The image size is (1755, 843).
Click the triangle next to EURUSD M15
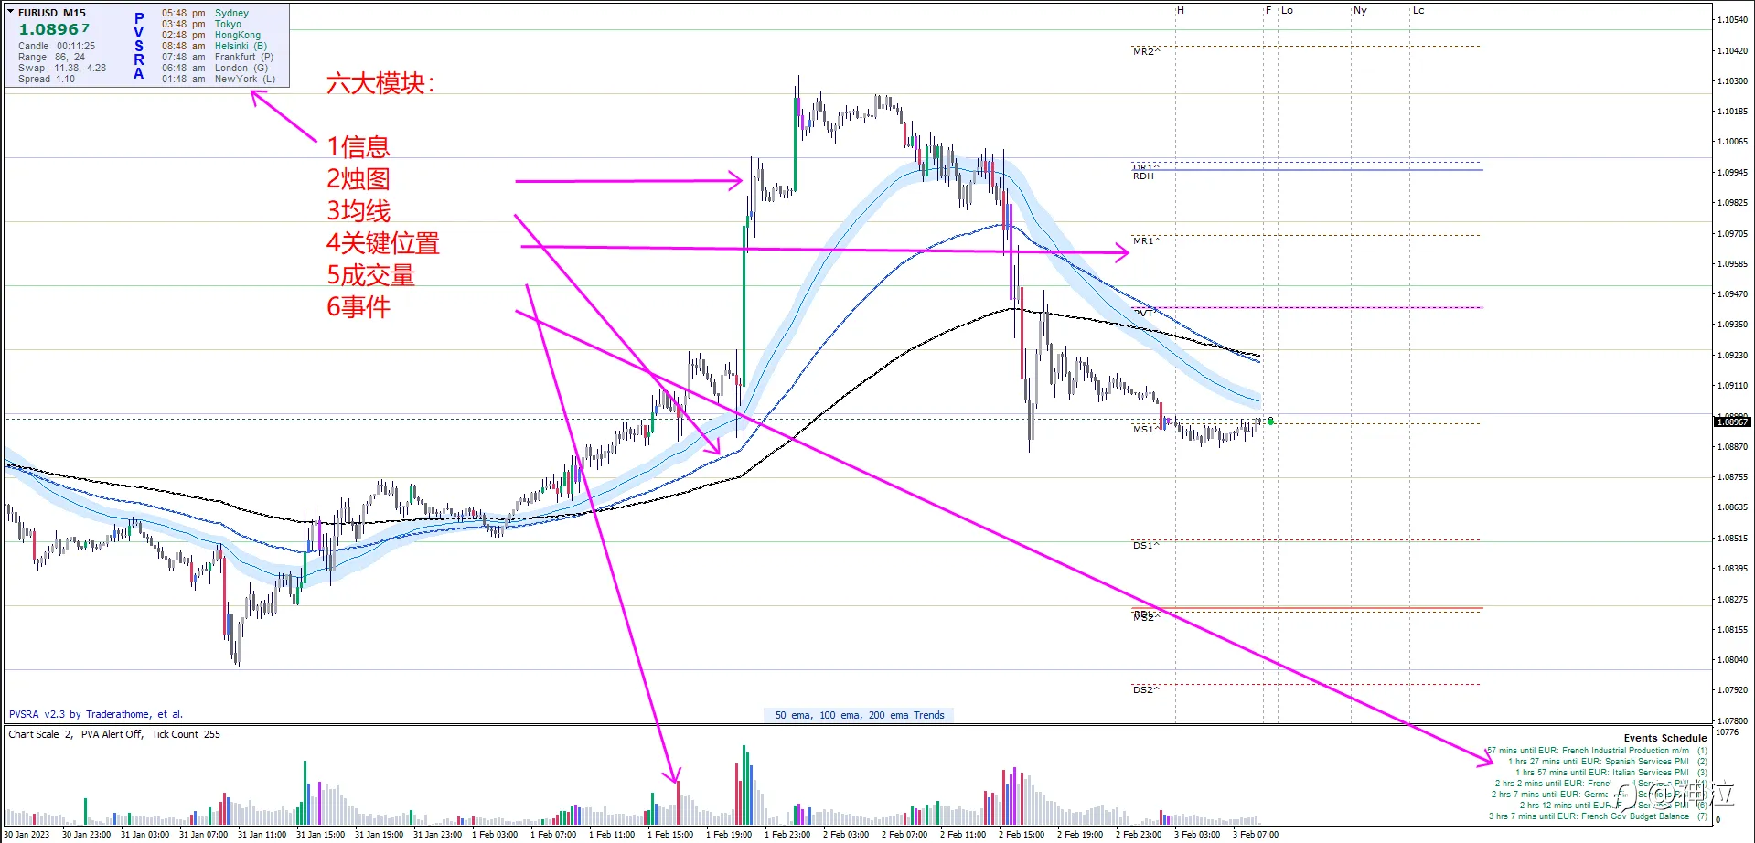[x=11, y=12]
